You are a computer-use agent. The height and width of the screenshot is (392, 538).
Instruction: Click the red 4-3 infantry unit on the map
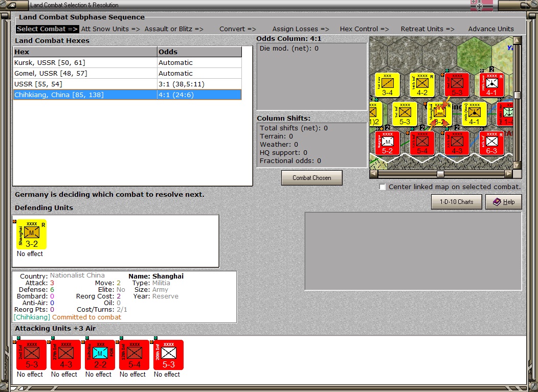[457, 143]
